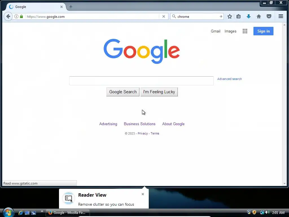Viewport: 289px width, 217px height.
Task: Open the downloads arrow icon
Action: 248,16
